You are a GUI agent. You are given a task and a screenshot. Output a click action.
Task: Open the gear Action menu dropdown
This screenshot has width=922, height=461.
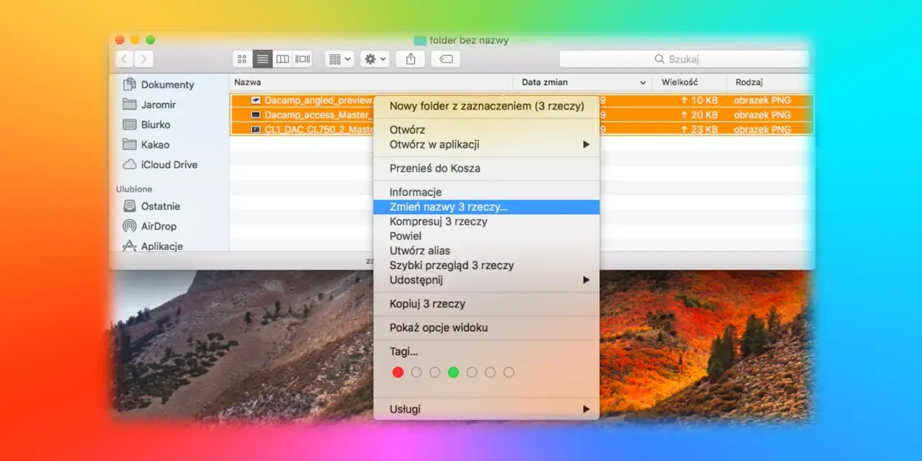click(x=375, y=59)
